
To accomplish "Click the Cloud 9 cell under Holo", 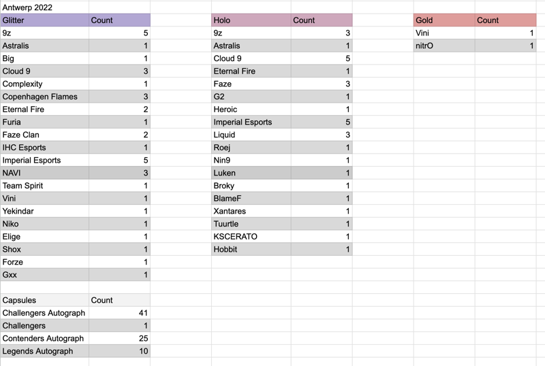I will coord(251,59).
